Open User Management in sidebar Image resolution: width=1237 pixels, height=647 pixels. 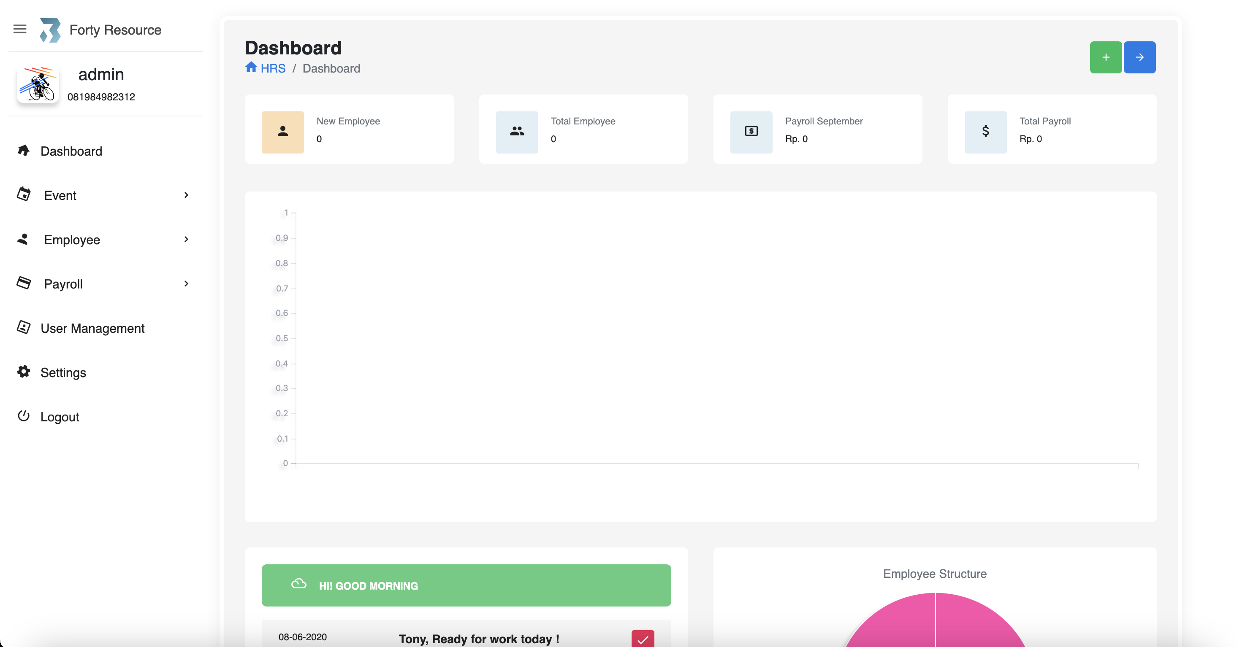click(92, 328)
